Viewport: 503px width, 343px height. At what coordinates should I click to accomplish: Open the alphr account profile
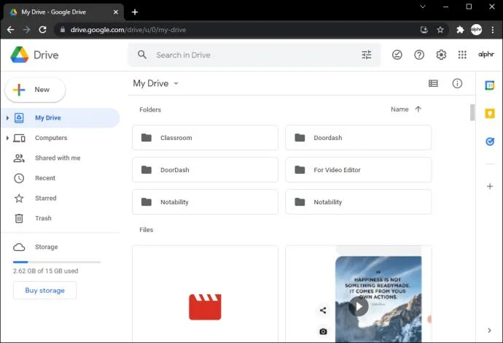486,54
